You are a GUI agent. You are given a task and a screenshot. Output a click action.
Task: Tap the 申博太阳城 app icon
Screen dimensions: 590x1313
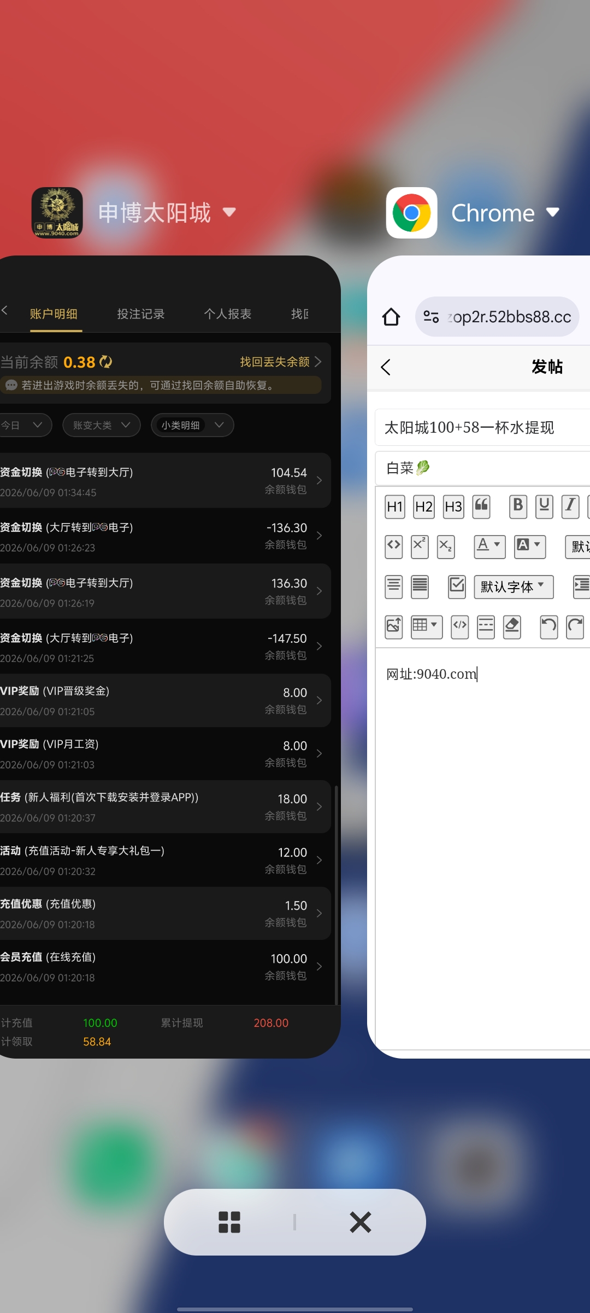point(57,213)
